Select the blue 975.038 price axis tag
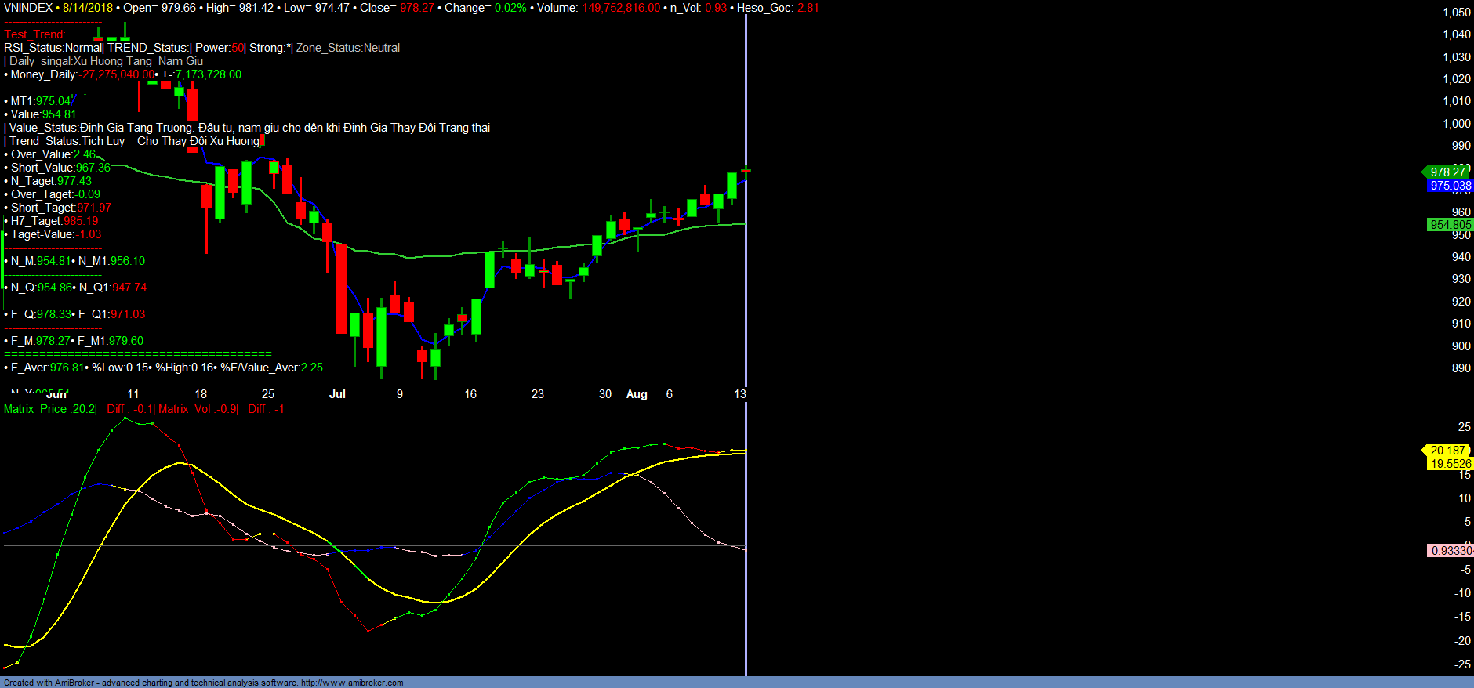 (1450, 186)
